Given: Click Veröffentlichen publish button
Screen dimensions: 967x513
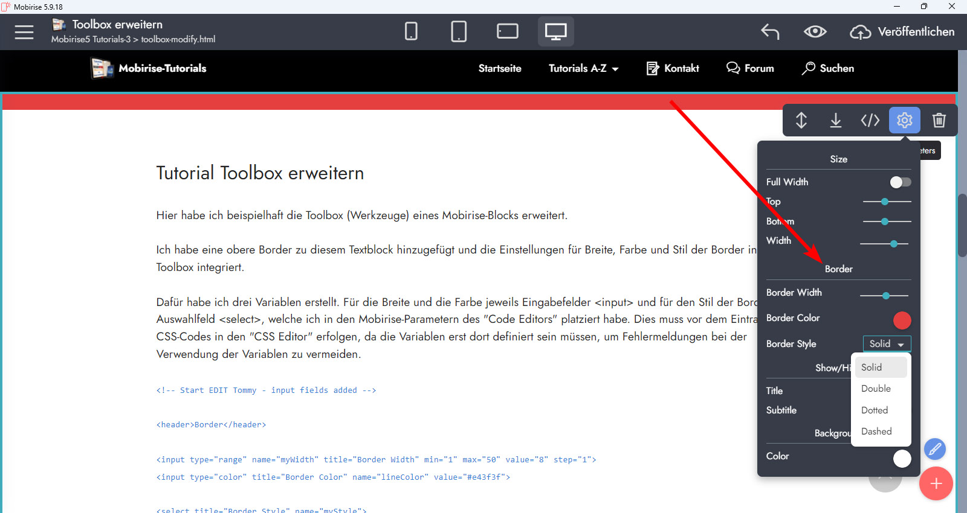Looking at the screenshot, I should [x=902, y=31].
